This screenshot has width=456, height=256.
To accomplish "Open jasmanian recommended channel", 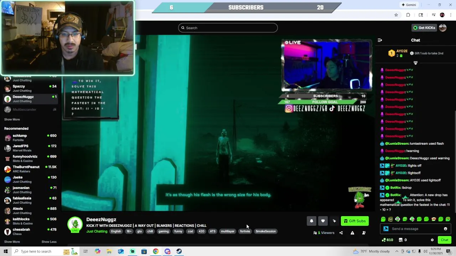I will click(30, 190).
